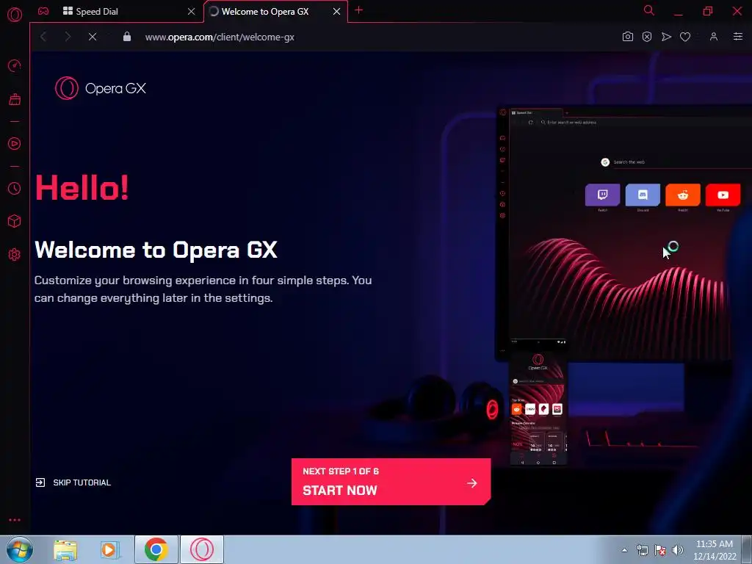Open a new tab with plus button
This screenshot has width=752, height=564.
point(358,10)
